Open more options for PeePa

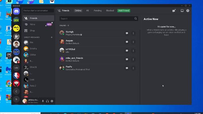click(x=133, y=68)
